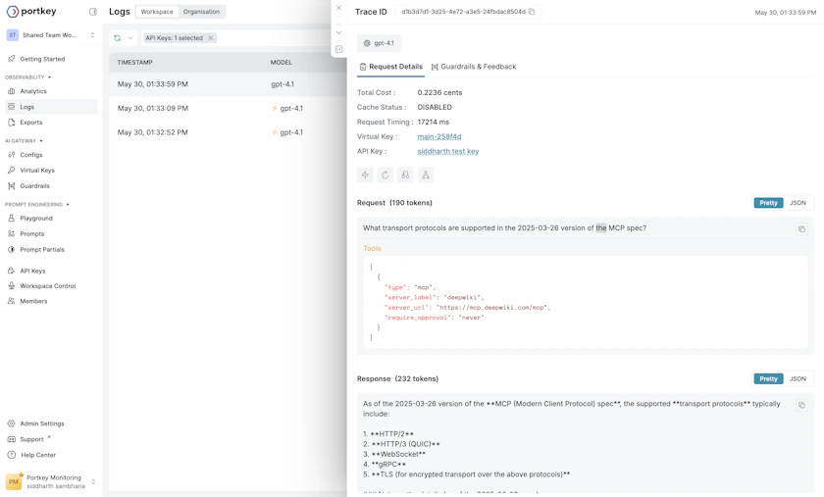This screenshot has width=824, height=497.
Task: Open Admin Settings
Action: (x=42, y=423)
